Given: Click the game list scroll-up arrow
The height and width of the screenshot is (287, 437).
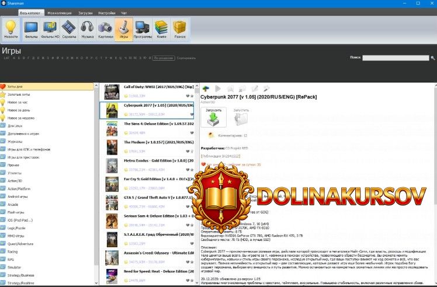Looking at the screenshot, I should 197,86.
